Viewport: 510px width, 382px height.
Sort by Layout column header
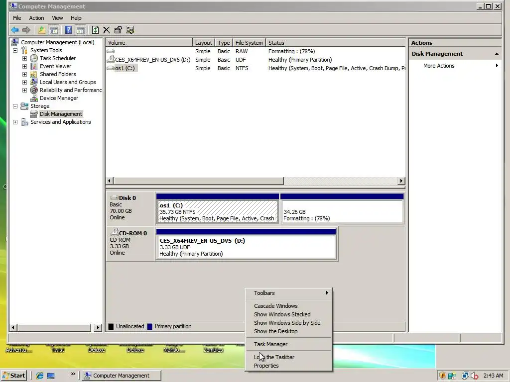(204, 43)
